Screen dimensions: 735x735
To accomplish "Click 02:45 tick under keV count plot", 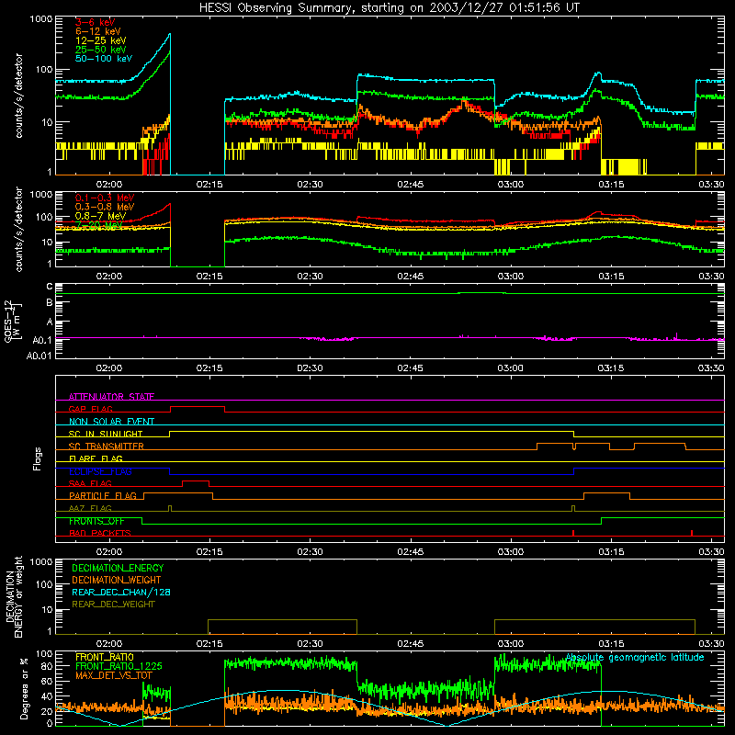I will point(410,185).
